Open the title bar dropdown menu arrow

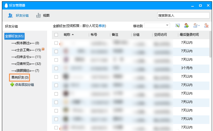(x=192, y=5)
